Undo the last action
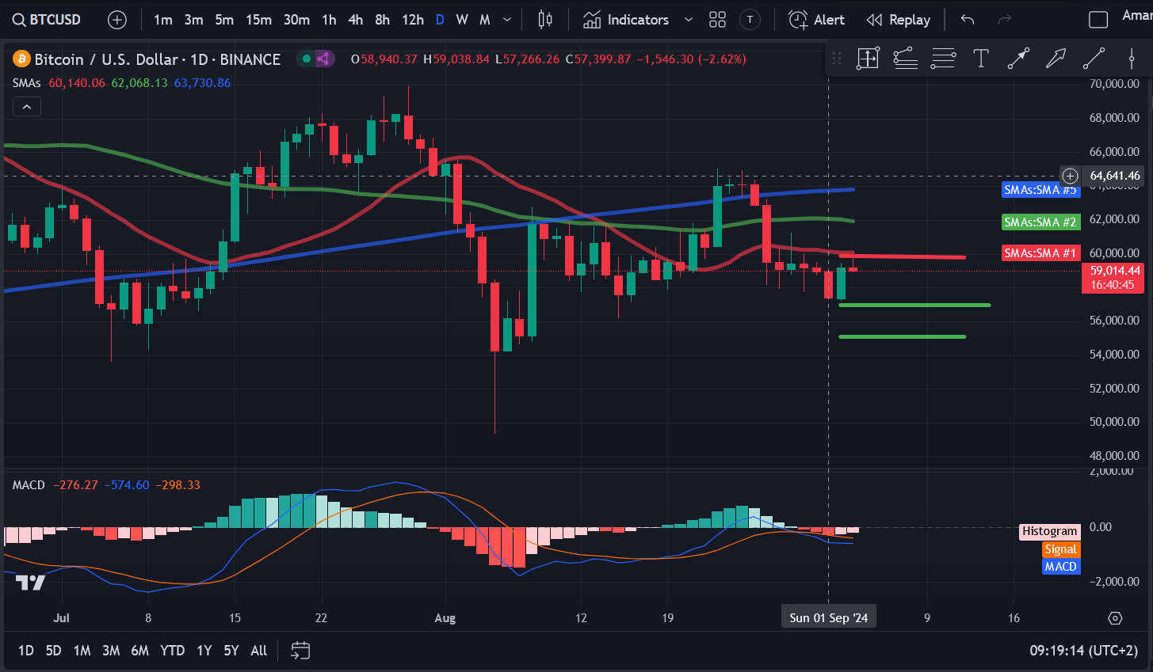This screenshot has height=672, width=1153. (x=968, y=20)
